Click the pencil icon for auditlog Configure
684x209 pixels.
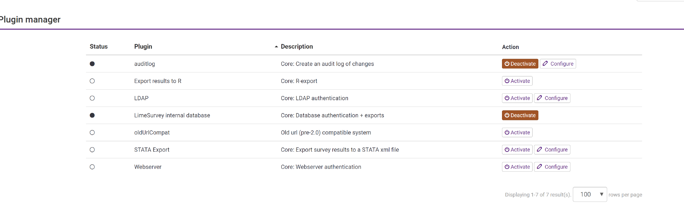click(545, 63)
